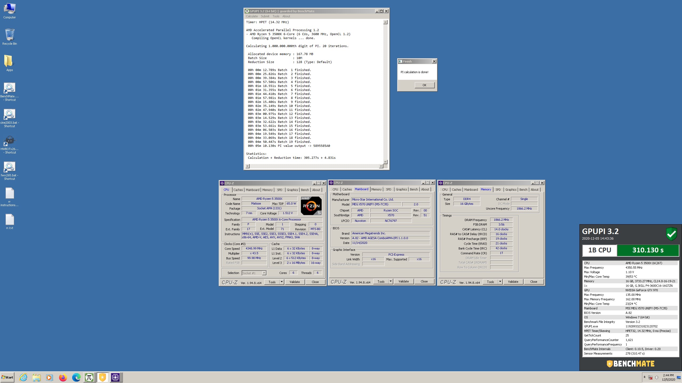Viewport: 682px width, 383px height.
Task: Open Windows Explorer from taskbar
Action: [x=36, y=377]
